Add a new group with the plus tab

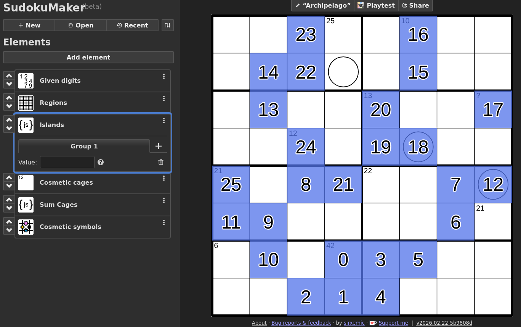click(x=159, y=146)
